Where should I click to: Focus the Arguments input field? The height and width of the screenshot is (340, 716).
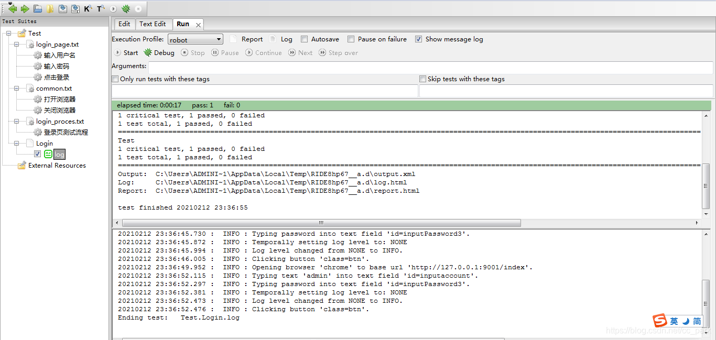(x=430, y=68)
